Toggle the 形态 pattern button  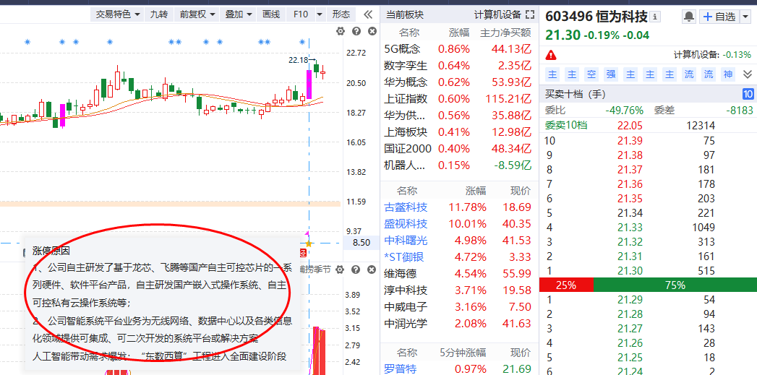pos(341,14)
